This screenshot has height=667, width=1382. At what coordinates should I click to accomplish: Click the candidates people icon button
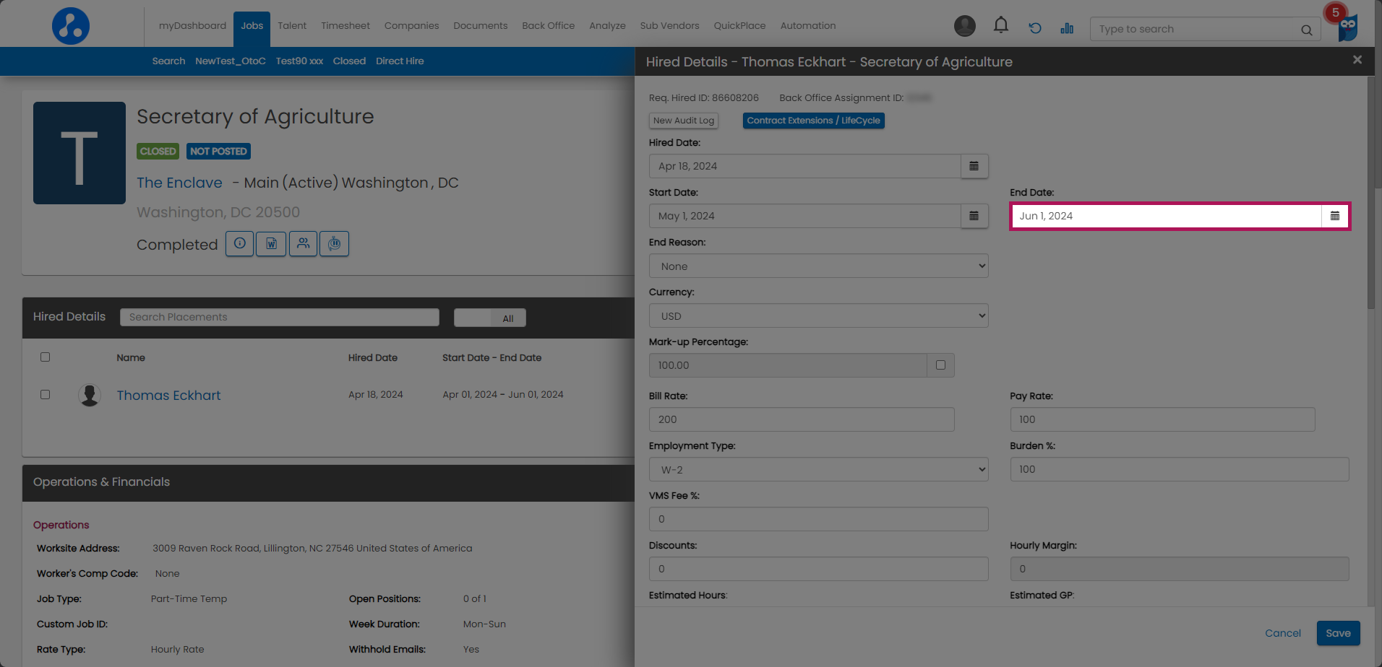(303, 244)
